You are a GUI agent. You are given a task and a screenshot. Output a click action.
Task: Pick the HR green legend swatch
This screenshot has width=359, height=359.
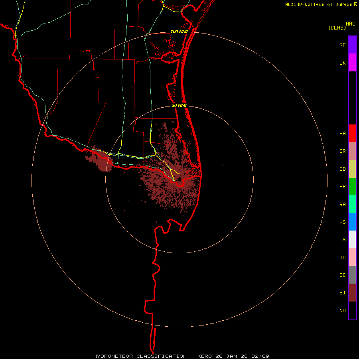pyautogui.click(x=352, y=187)
